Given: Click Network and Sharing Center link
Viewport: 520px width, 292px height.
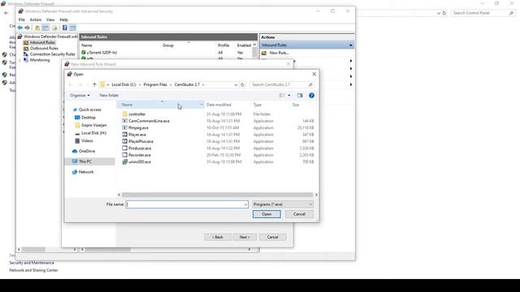Looking at the screenshot, I should coord(33,270).
